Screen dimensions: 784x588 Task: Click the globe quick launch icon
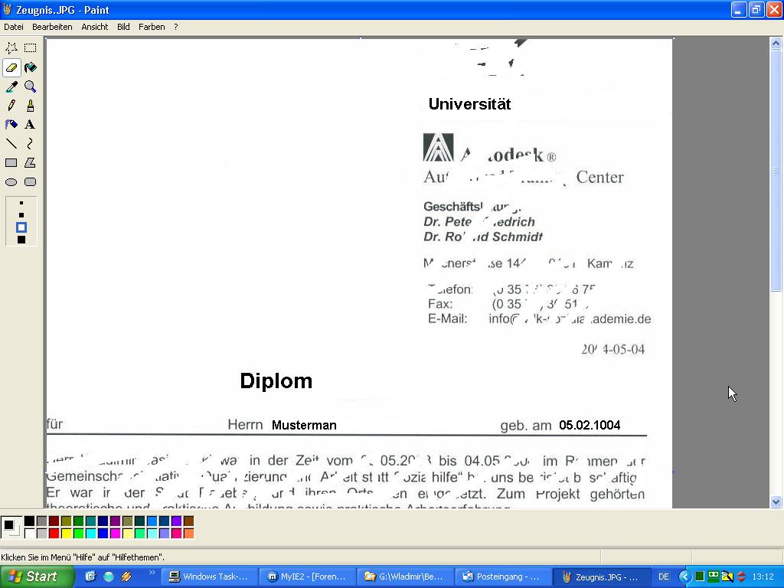tap(109, 577)
